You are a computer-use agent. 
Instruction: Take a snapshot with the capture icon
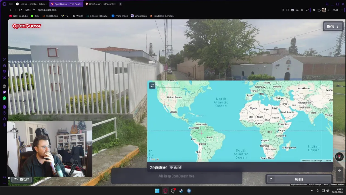coord(288,10)
